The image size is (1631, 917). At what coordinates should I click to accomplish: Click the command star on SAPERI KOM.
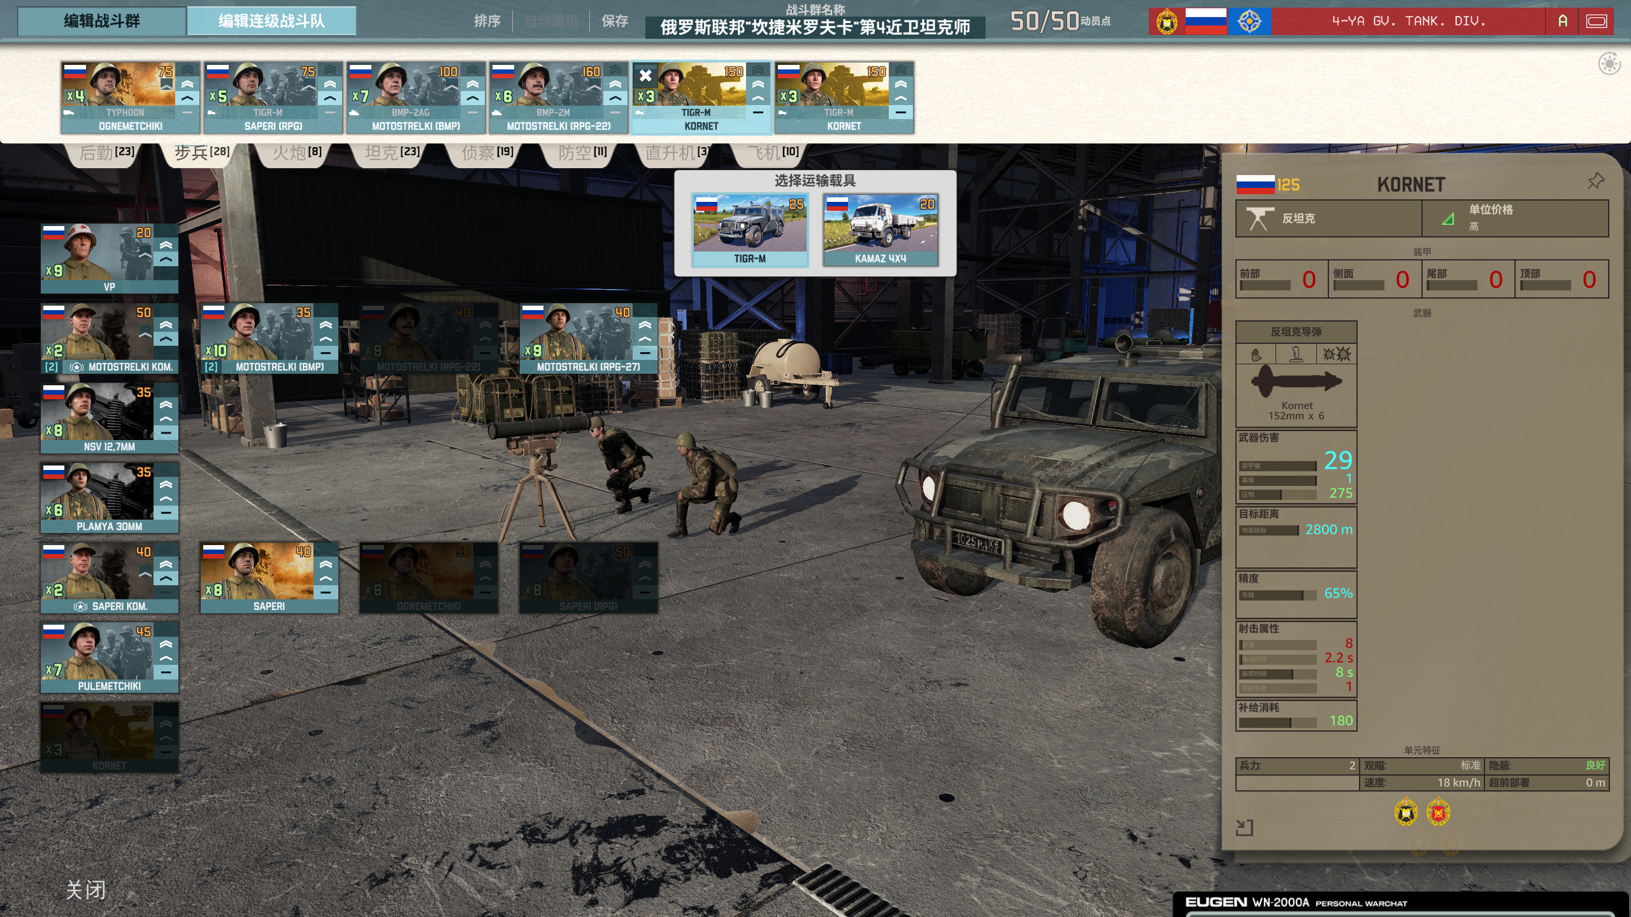click(x=81, y=607)
